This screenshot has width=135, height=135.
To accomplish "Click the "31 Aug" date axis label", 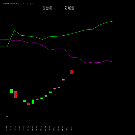I will (x=50, y=128).
